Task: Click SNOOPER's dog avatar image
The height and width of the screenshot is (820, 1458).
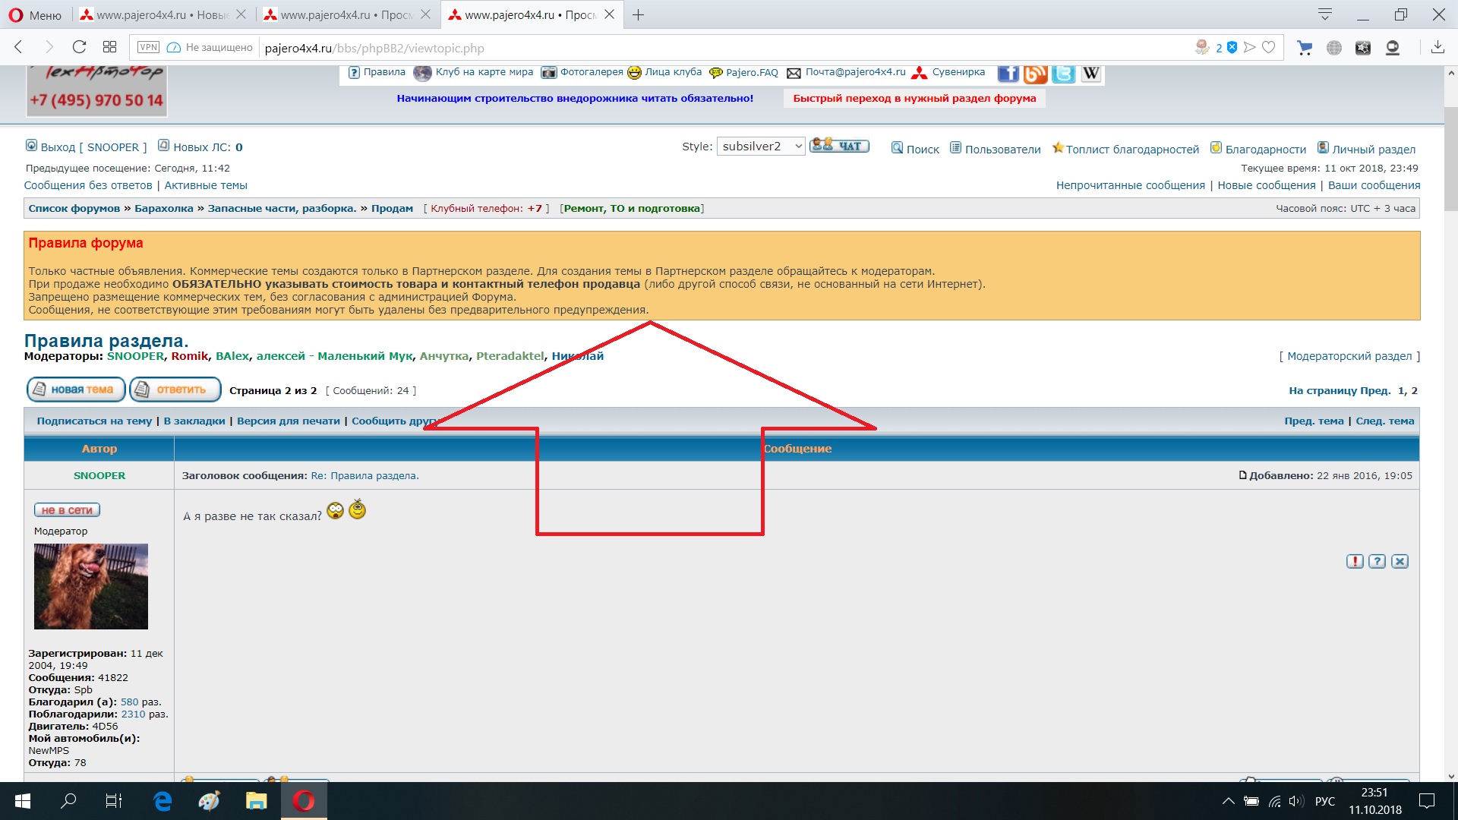Action: pyautogui.click(x=91, y=586)
